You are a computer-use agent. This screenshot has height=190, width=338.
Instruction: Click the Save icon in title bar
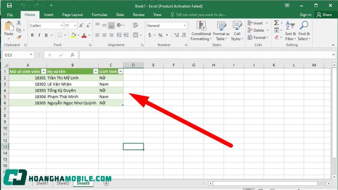[9, 5]
